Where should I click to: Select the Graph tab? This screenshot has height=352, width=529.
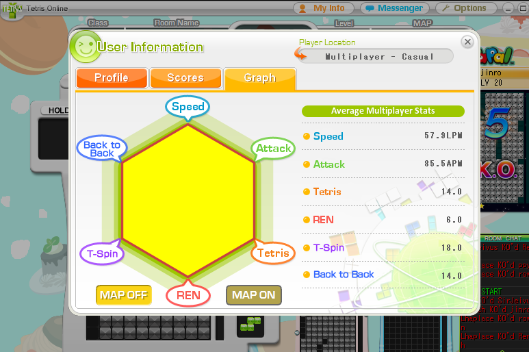[260, 78]
